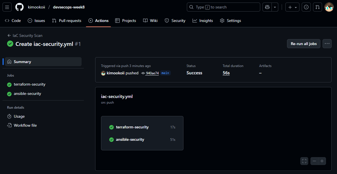Open Workflow file in sidebar
Screen dimensions: 337x174
(25, 125)
